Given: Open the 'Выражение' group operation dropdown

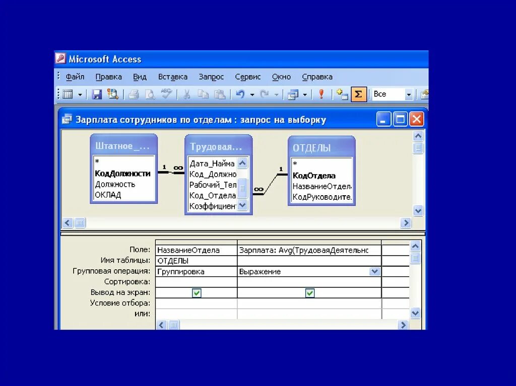Looking at the screenshot, I should click(374, 271).
